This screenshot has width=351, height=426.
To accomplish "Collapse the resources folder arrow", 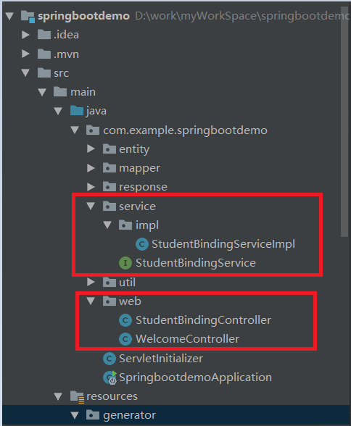I will 58,396.
